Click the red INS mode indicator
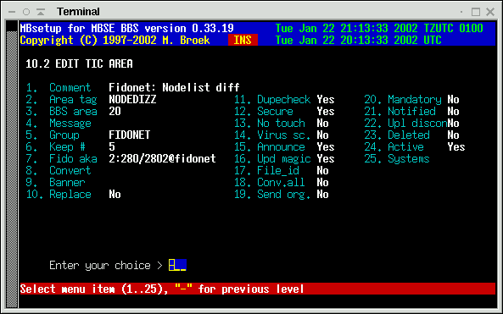503x314 pixels. pyautogui.click(x=243, y=40)
